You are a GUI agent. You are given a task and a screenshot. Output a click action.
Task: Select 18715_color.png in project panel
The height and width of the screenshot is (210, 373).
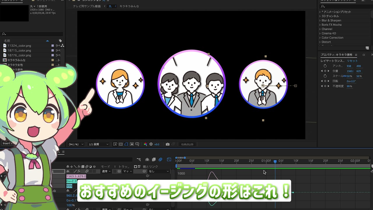click(x=19, y=50)
